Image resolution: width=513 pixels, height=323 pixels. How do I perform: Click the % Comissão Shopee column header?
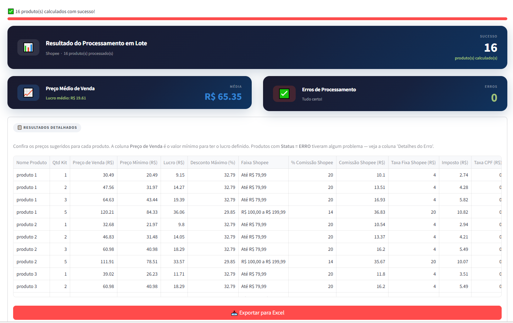(312, 162)
